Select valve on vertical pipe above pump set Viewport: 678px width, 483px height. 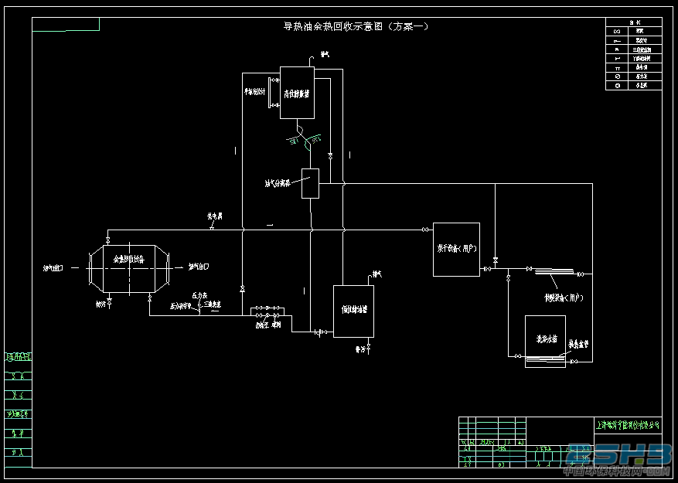[x=242, y=289]
